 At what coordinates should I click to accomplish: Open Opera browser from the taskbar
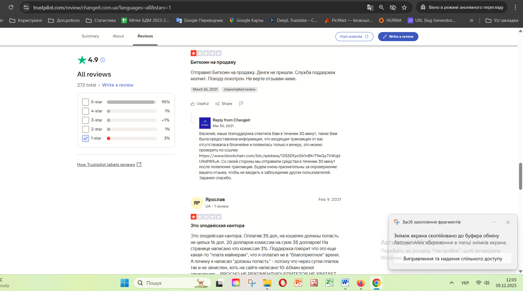[283, 283]
